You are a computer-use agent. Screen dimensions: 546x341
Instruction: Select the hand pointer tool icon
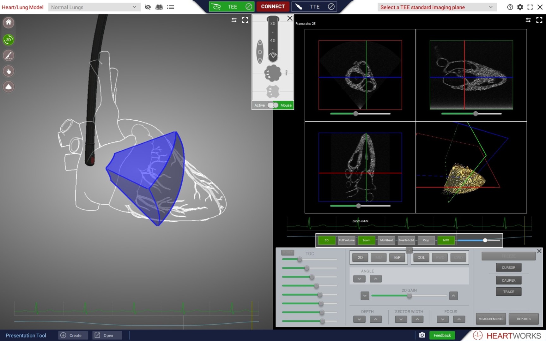[x=9, y=71]
